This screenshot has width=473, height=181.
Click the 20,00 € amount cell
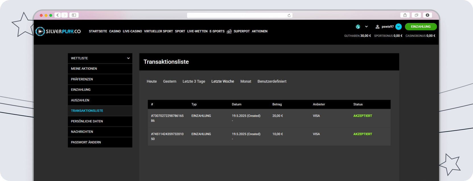277,116
